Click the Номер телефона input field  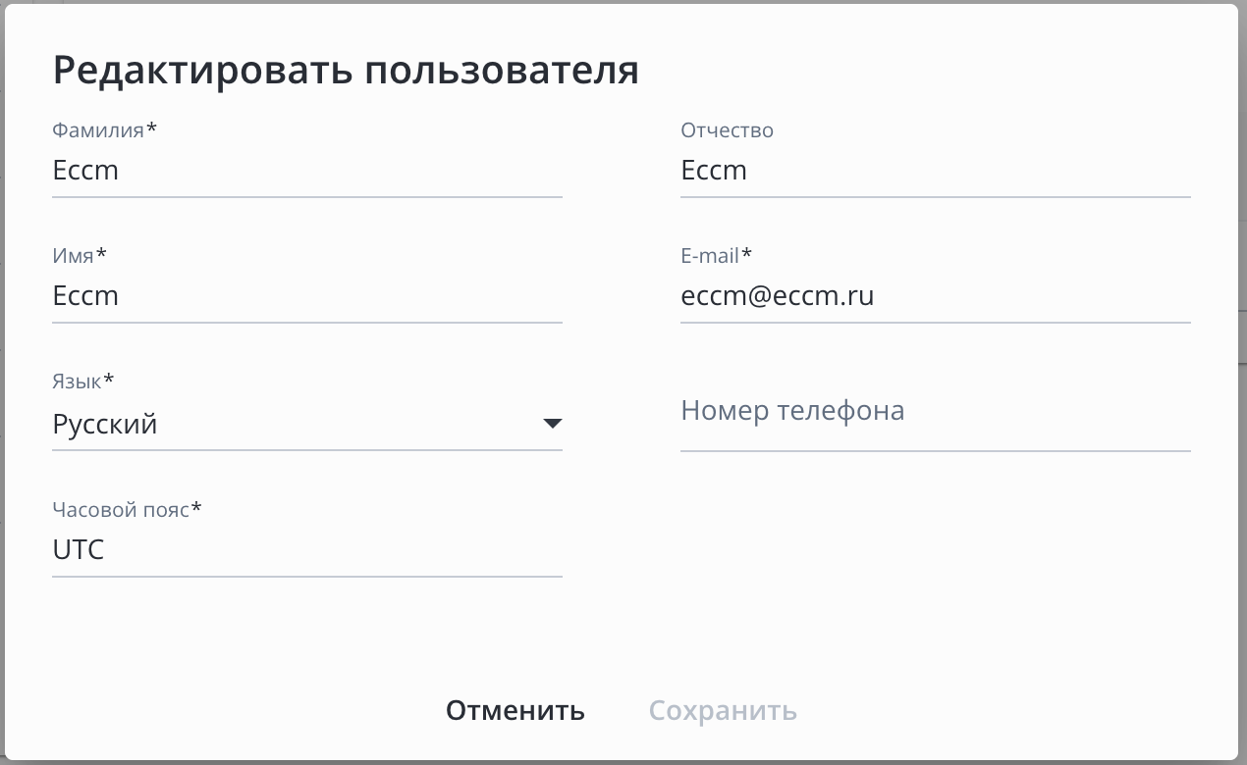[935, 411]
